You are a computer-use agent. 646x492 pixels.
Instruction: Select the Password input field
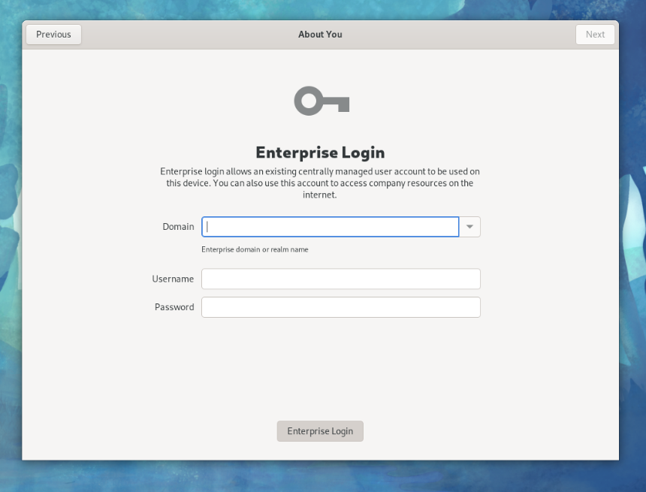pos(340,307)
